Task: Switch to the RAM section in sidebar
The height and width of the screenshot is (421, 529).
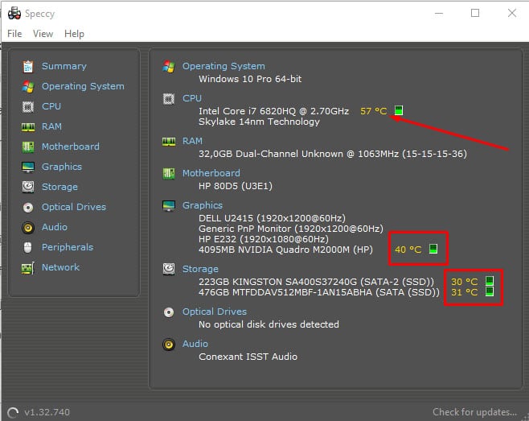Action: coord(51,126)
